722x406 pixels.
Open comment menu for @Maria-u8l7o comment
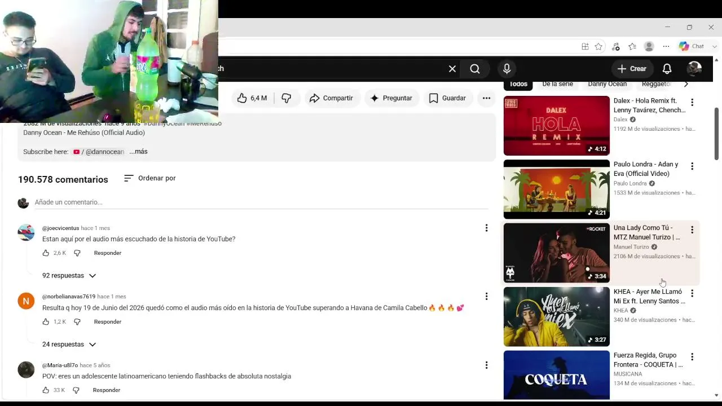click(486, 365)
